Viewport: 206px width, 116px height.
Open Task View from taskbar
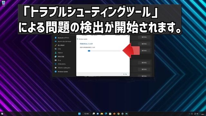pos(94,114)
